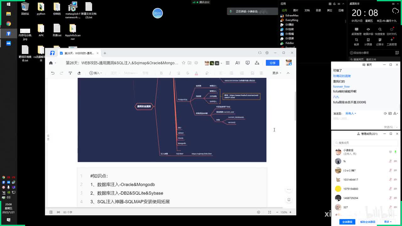Open the 更多 toolbar dropdown
This screenshot has height=226, width=402.
click(277, 73)
